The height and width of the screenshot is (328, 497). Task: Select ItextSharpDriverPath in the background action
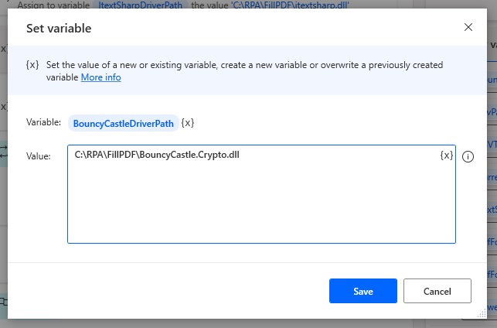140,5
